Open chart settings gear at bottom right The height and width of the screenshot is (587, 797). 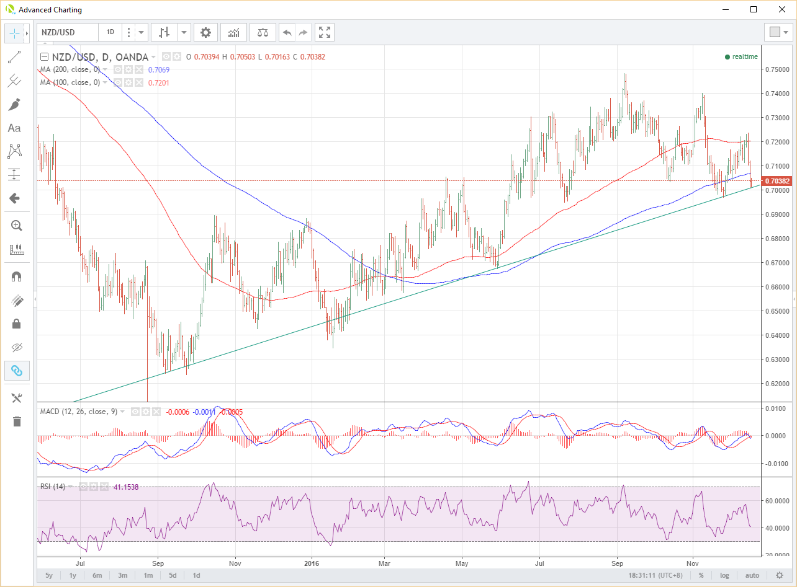pos(779,575)
